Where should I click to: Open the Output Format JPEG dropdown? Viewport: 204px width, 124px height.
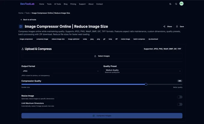pos(61,71)
